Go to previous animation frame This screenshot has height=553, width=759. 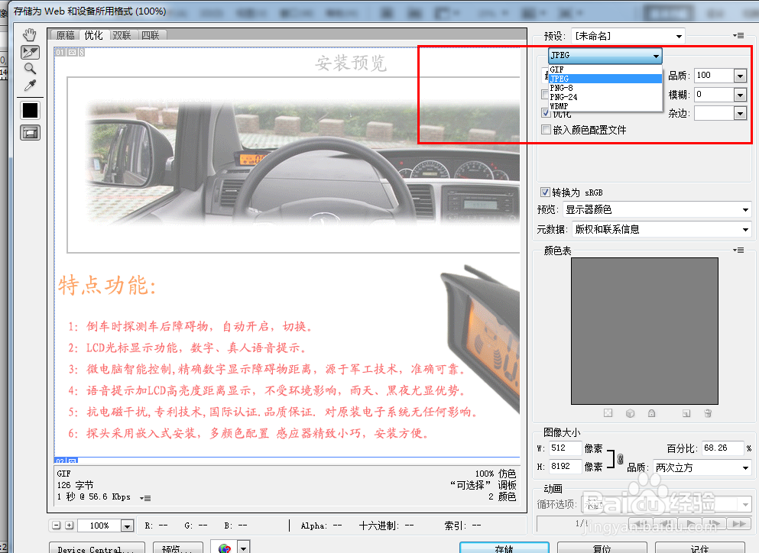[666, 524]
